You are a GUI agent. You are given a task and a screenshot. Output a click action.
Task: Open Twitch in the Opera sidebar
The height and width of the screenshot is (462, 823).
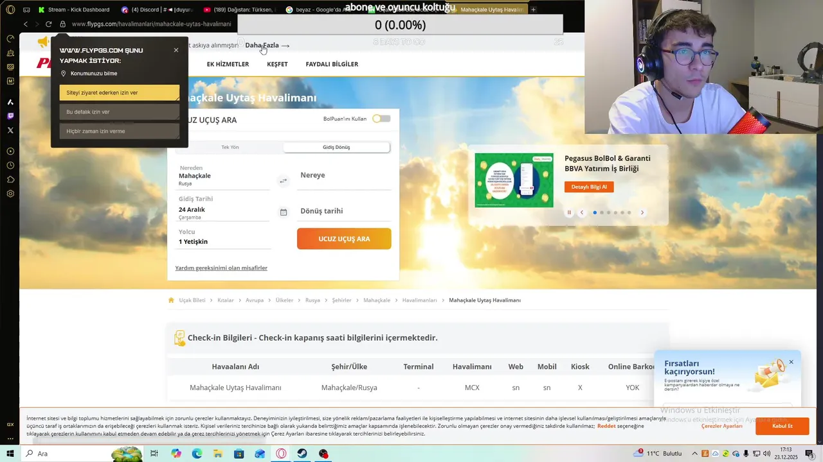click(10, 116)
